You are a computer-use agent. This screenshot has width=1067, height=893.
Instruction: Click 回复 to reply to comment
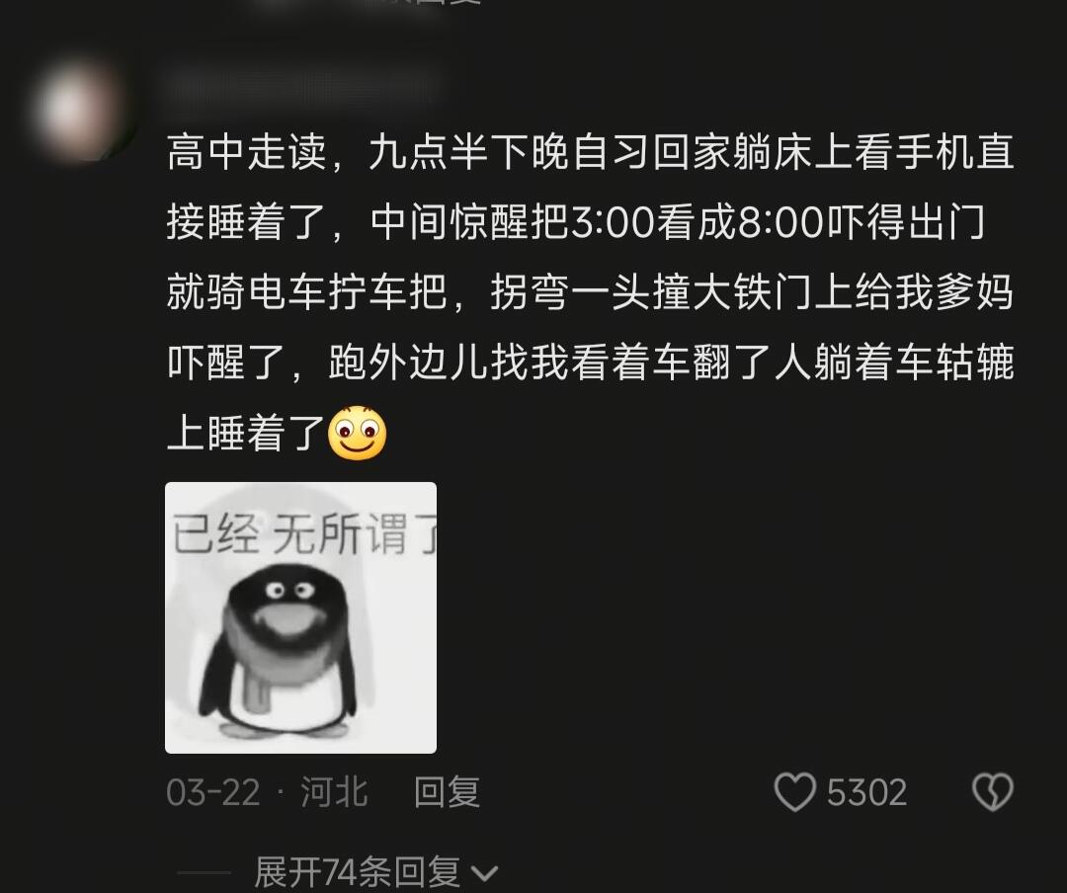point(448,792)
